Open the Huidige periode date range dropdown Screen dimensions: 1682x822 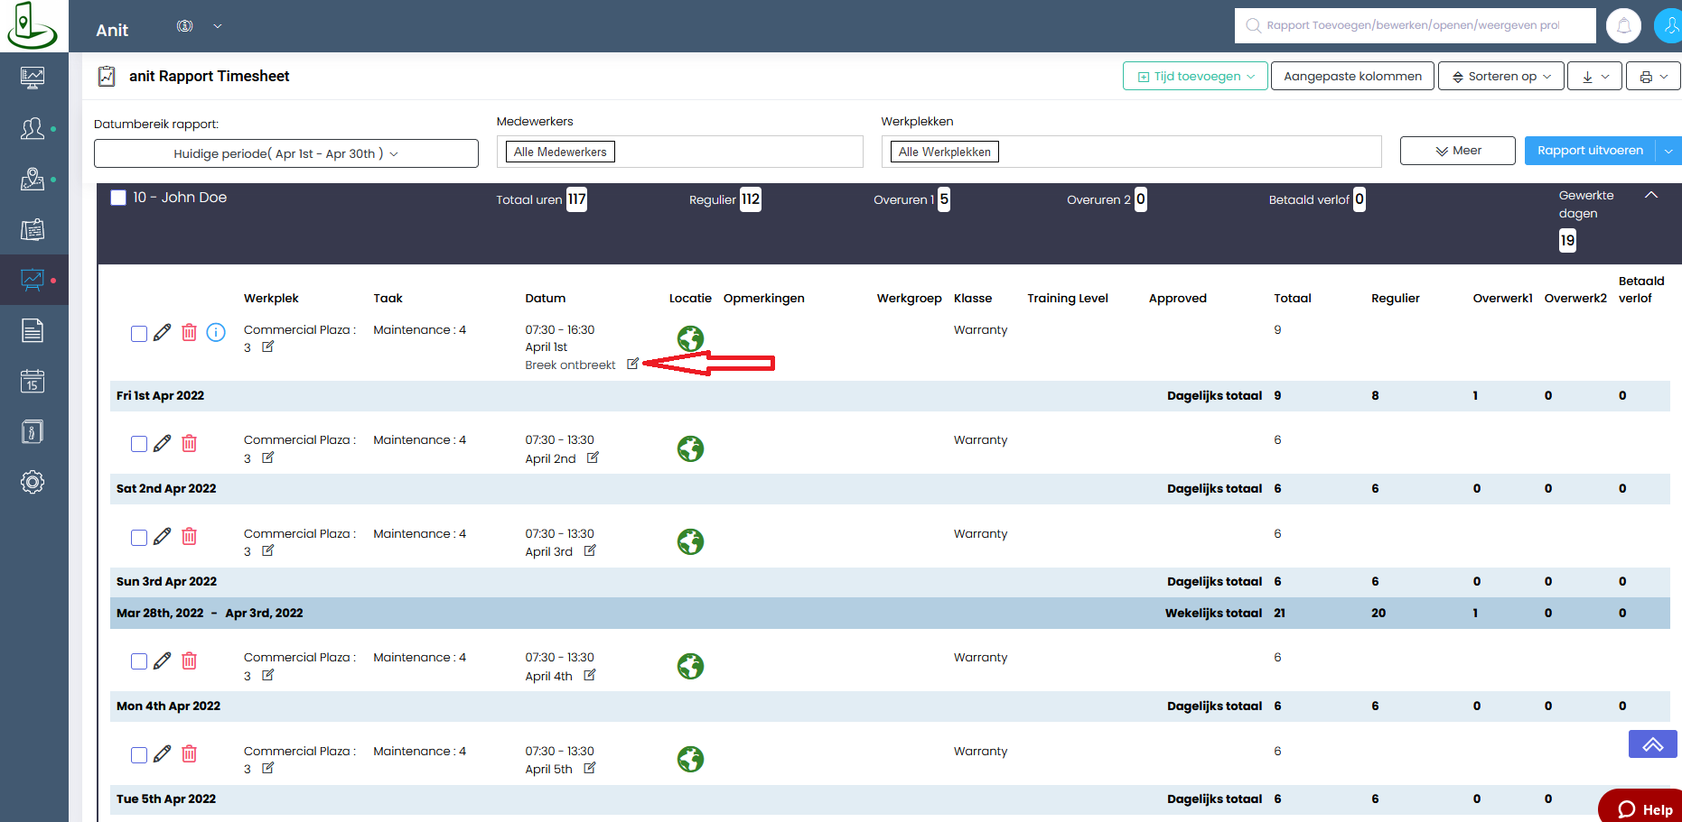pyautogui.click(x=286, y=153)
